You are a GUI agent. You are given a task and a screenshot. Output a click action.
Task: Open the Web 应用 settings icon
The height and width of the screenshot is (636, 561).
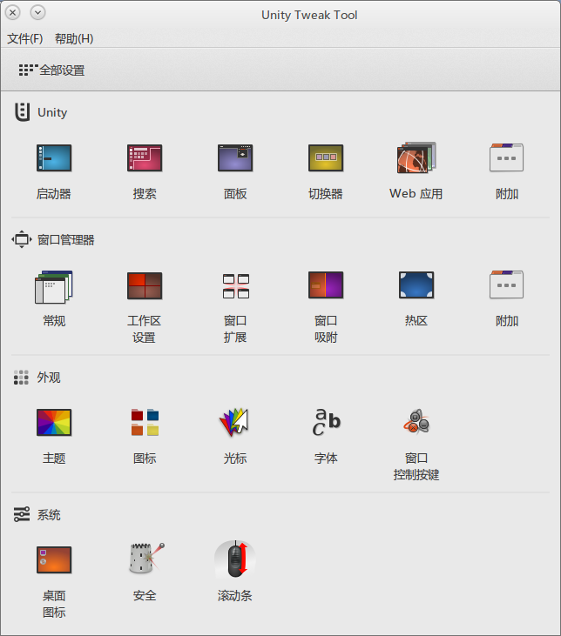(416, 157)
